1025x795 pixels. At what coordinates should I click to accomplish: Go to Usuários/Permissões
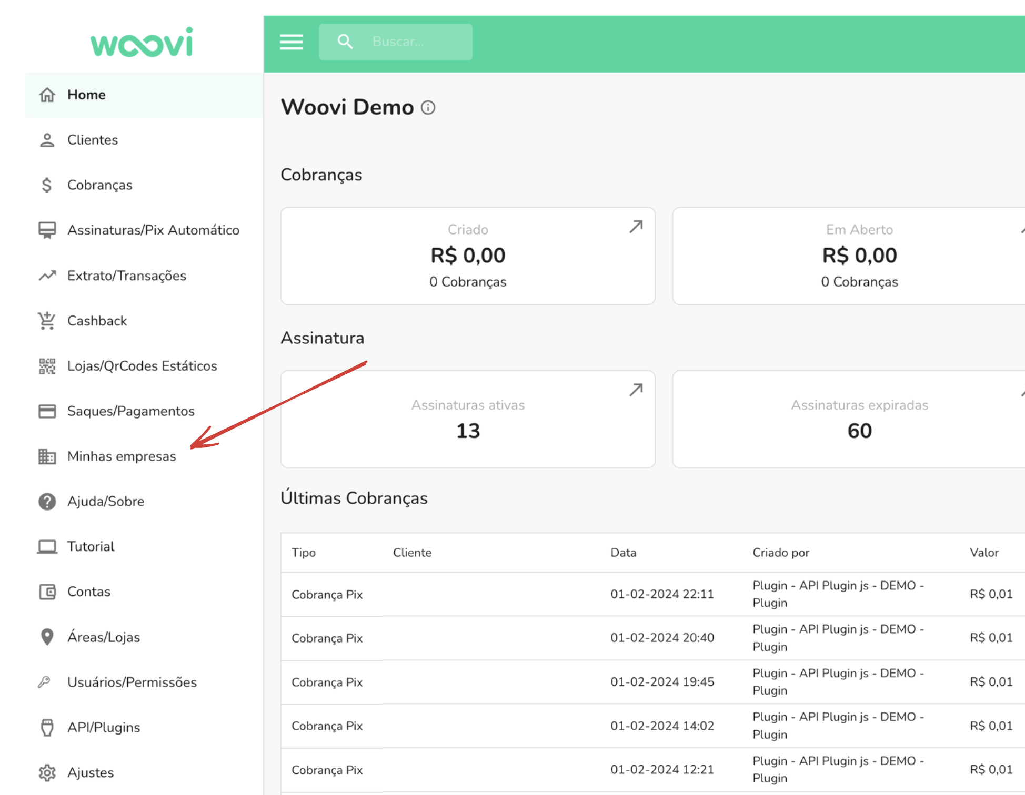click(132, 682)
